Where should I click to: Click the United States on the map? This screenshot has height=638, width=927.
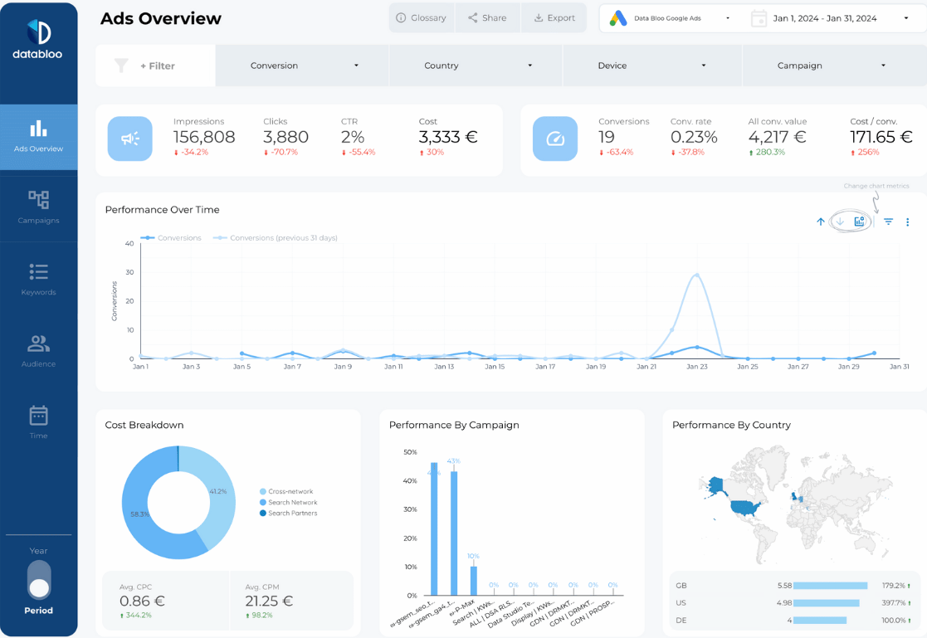click(x=745, y=507)
